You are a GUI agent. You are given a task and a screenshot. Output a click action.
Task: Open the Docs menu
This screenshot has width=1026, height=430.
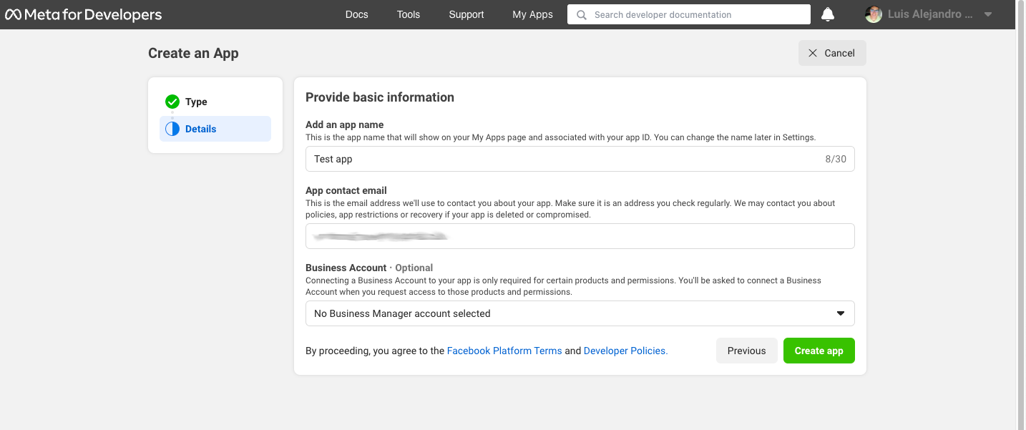pyautogui.click(x=356, y=14)
